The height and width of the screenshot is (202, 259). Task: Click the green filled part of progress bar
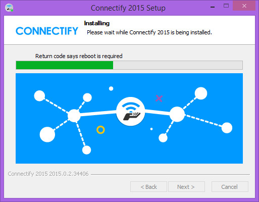point(65,65)
